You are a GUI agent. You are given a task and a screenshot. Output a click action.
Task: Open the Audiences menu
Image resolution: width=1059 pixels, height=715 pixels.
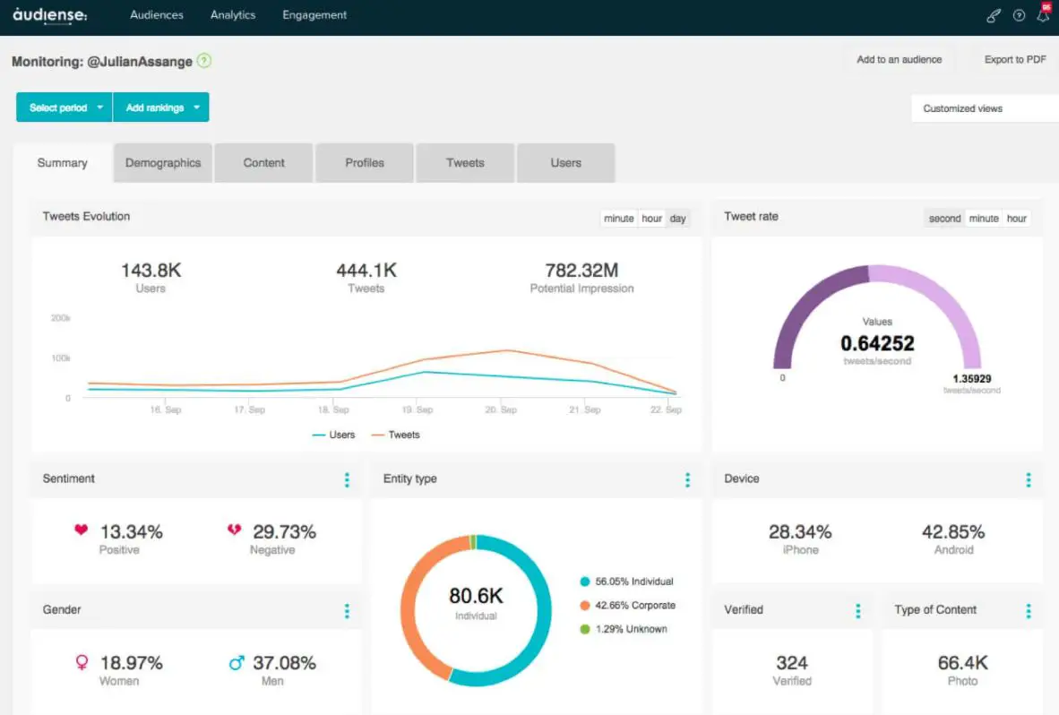point(157,15)
